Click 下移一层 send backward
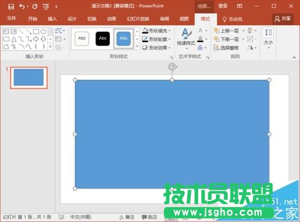 click(x=226, y=39)
